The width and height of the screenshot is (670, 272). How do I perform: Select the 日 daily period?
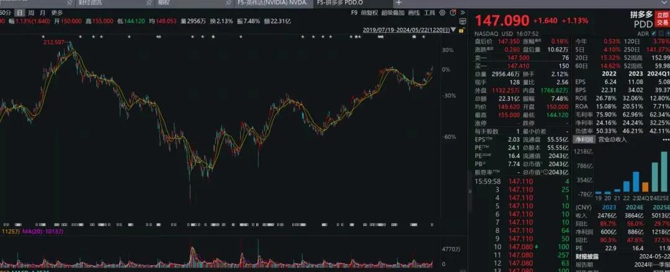pos(20,13)
